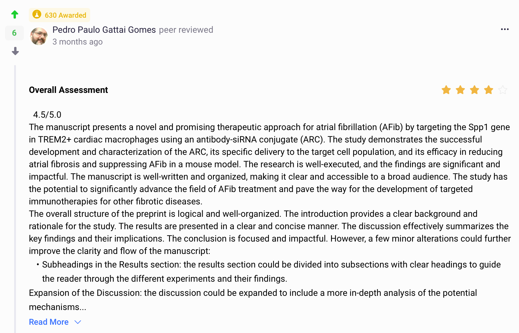
Task: Click the vote count number 6
Action: [x=14, y=33]
